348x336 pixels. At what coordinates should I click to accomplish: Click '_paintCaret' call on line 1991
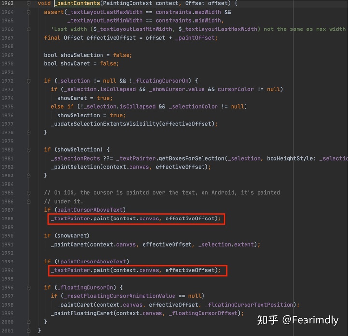(x=69, y=245)
